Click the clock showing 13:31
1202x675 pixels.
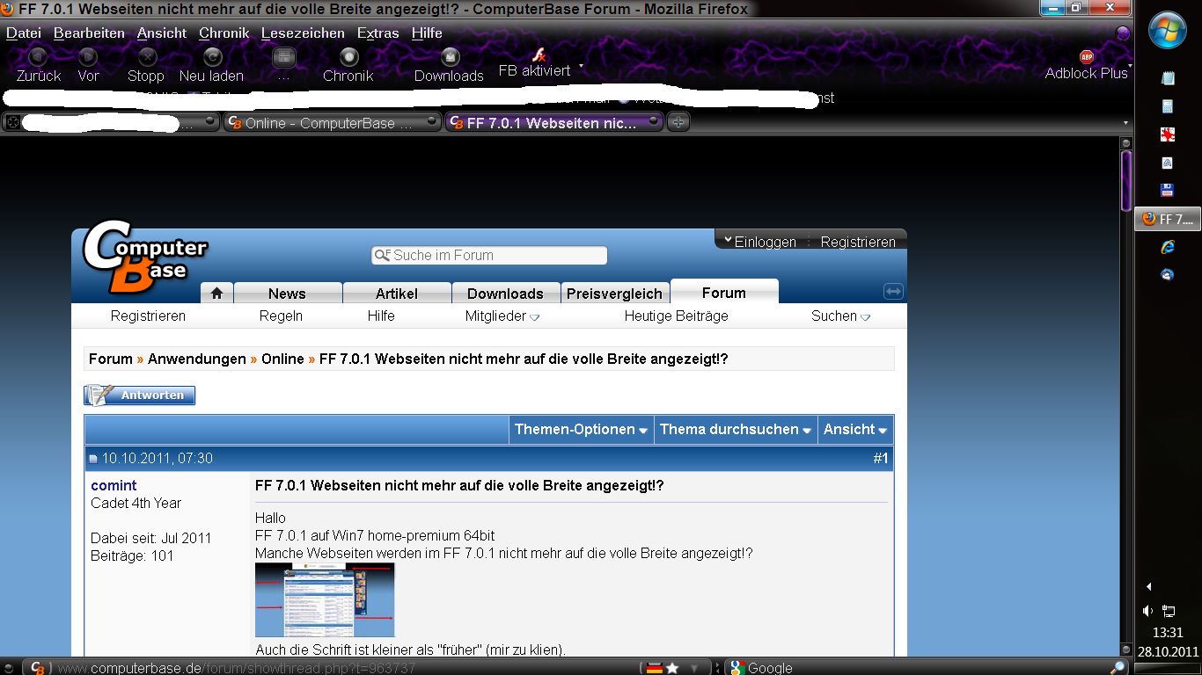point(1168,632)
